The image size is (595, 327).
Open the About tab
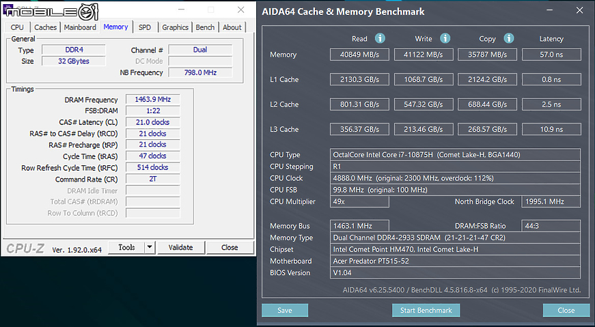pyautogui.click(x=232, y=27)
